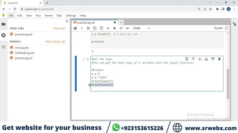This screenshot has height=133, width=238.
Task: Cut the selected cell with the scissors icon
Action: pos(88,28)
